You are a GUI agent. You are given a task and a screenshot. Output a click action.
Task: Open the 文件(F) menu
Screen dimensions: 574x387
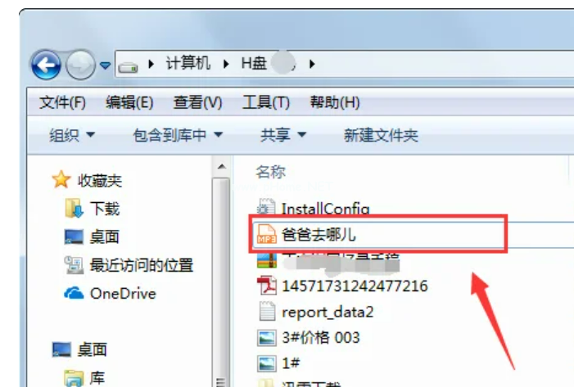coord(62,102)
